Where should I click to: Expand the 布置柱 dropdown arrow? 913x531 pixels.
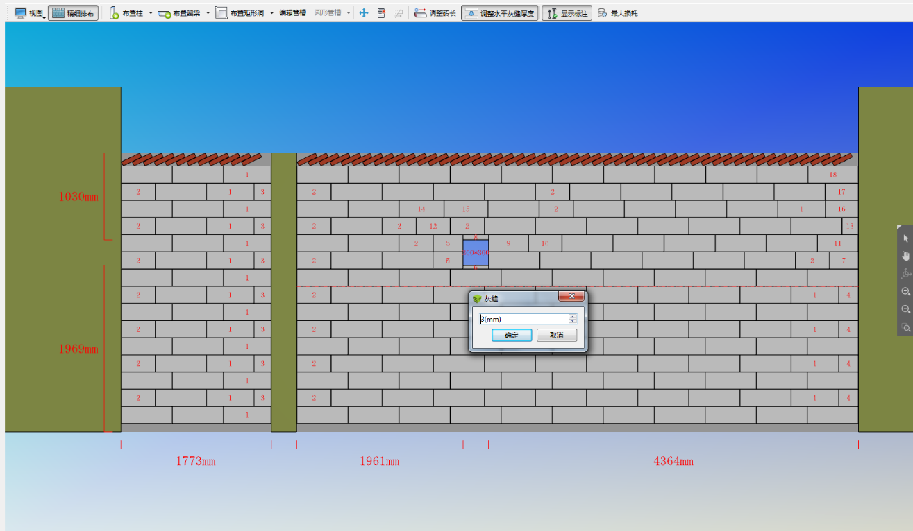pyautogui.click(x=151, y=13)
